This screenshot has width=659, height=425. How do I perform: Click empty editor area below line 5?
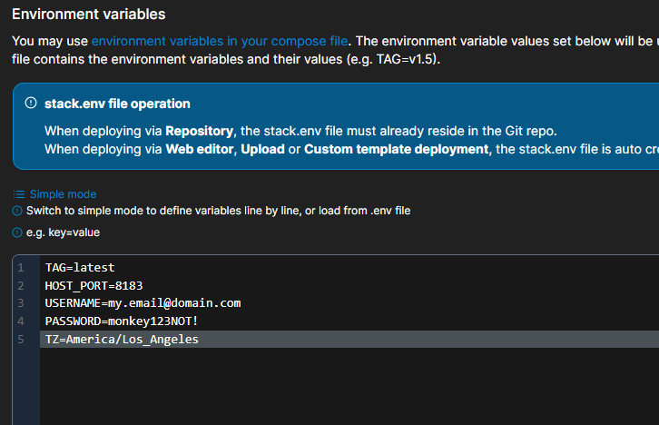(345, 386)
